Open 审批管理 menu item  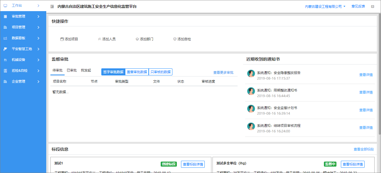23,16
